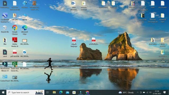
Task: Open the network tray icon
Action: [147, 92]
